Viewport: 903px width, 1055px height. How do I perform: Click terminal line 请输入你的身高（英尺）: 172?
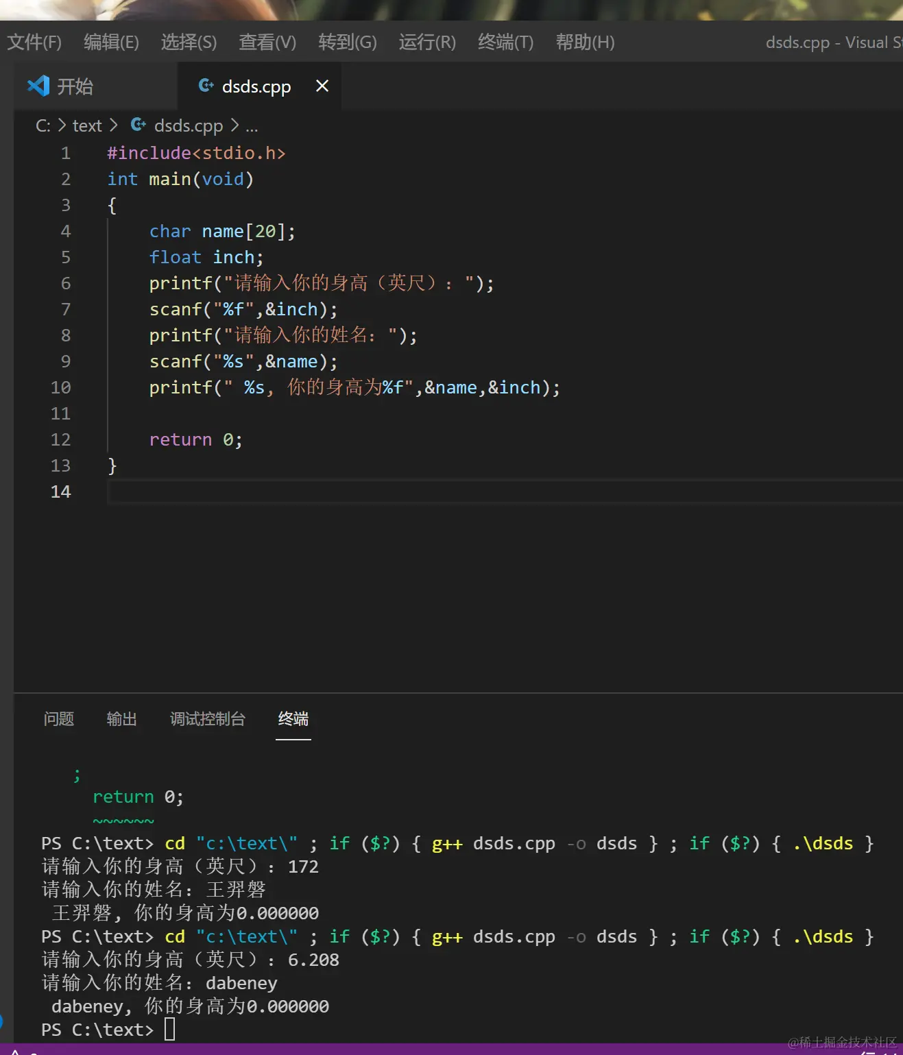pyautogui.click(x=180, y=866)
